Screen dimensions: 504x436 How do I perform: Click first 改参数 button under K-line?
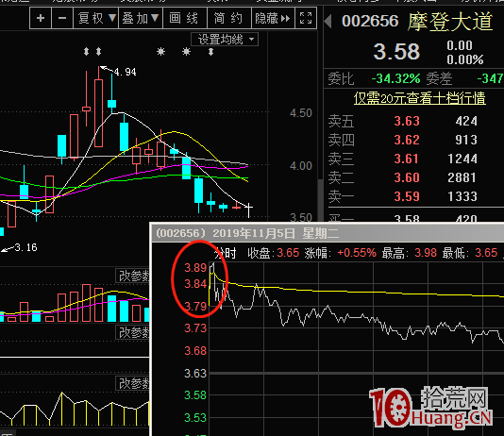coord(133,276)
